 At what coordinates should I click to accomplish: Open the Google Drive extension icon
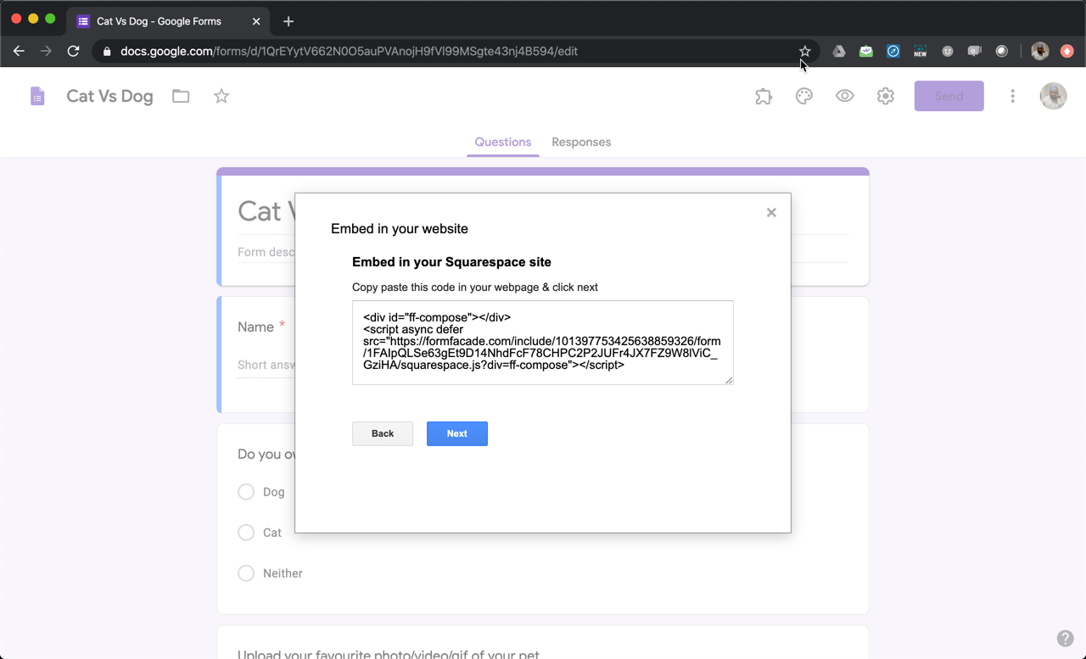click(x=838, y=51)
